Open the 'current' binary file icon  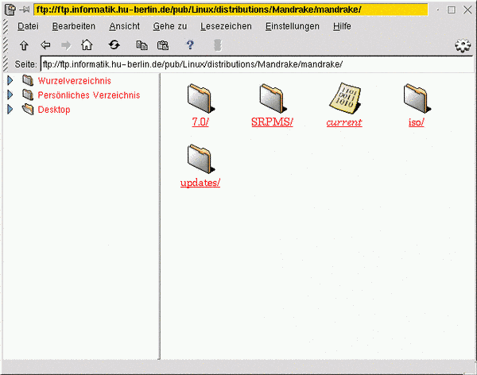pos(344,99)
